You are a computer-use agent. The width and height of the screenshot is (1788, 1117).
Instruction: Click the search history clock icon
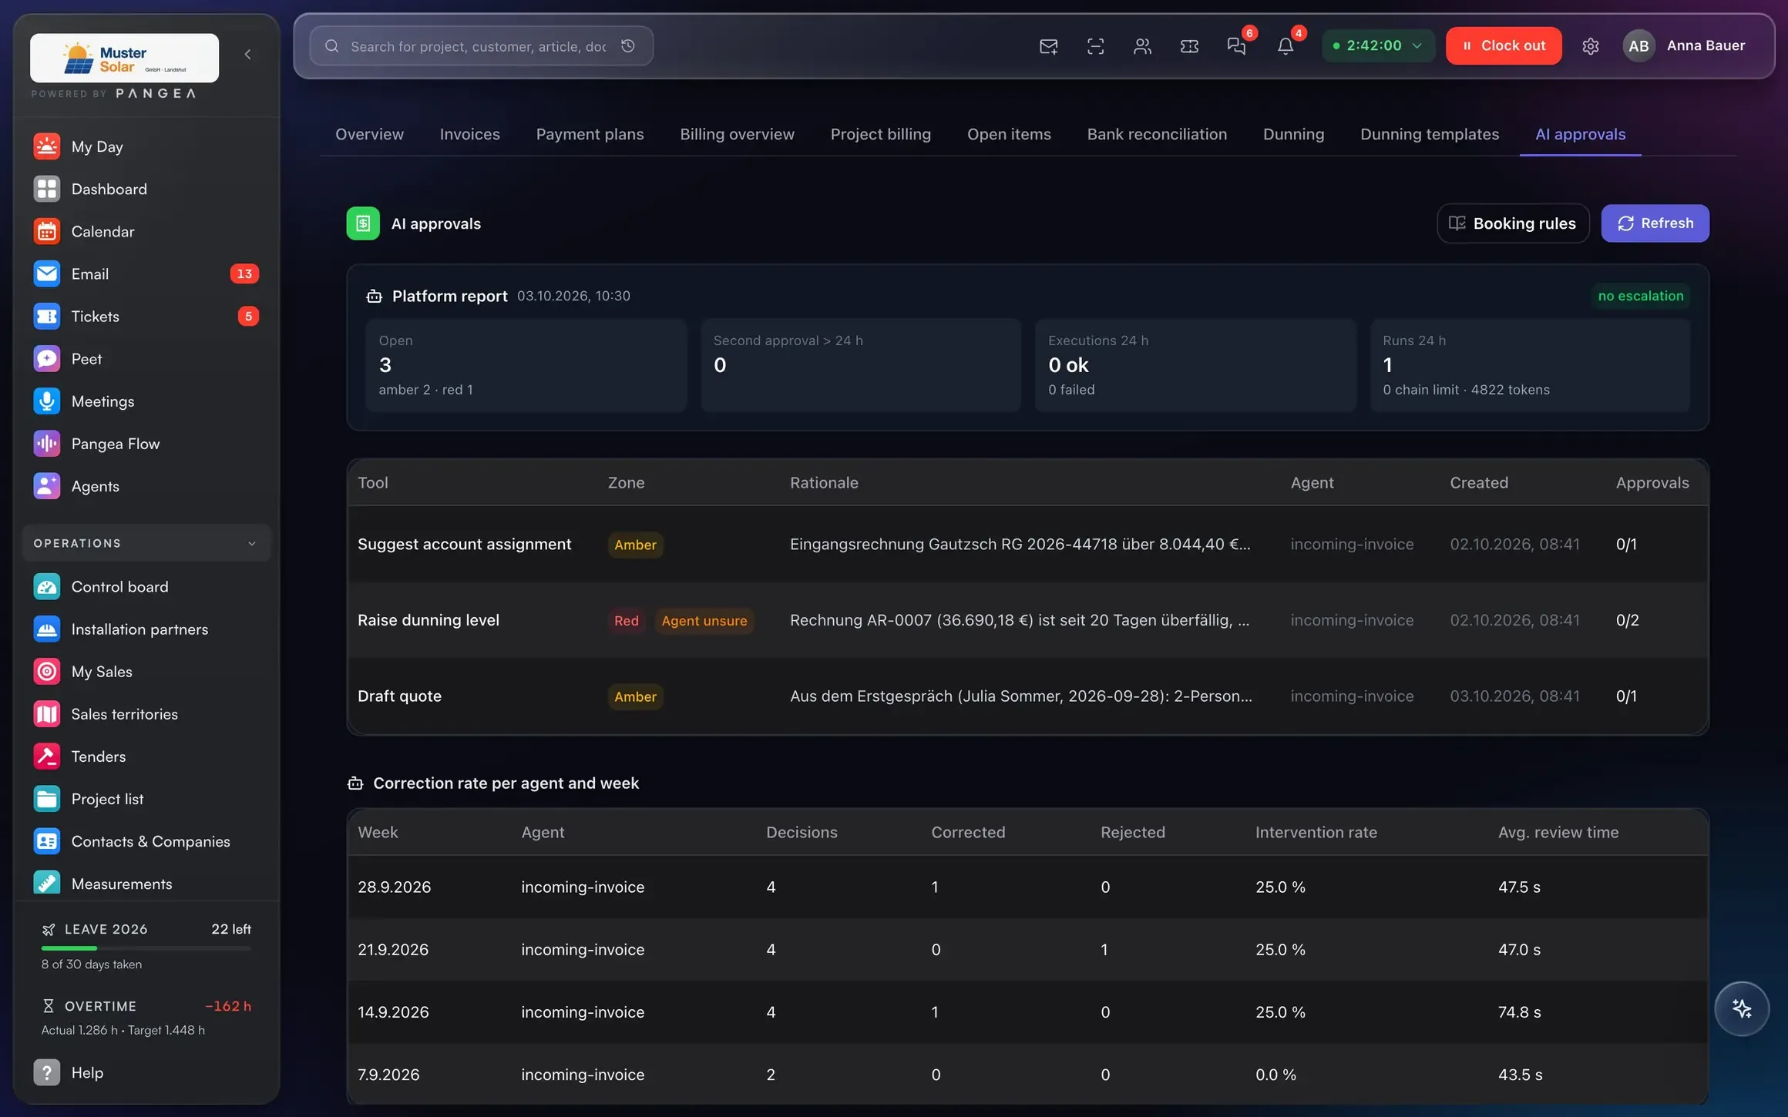[x=628, y=46]
